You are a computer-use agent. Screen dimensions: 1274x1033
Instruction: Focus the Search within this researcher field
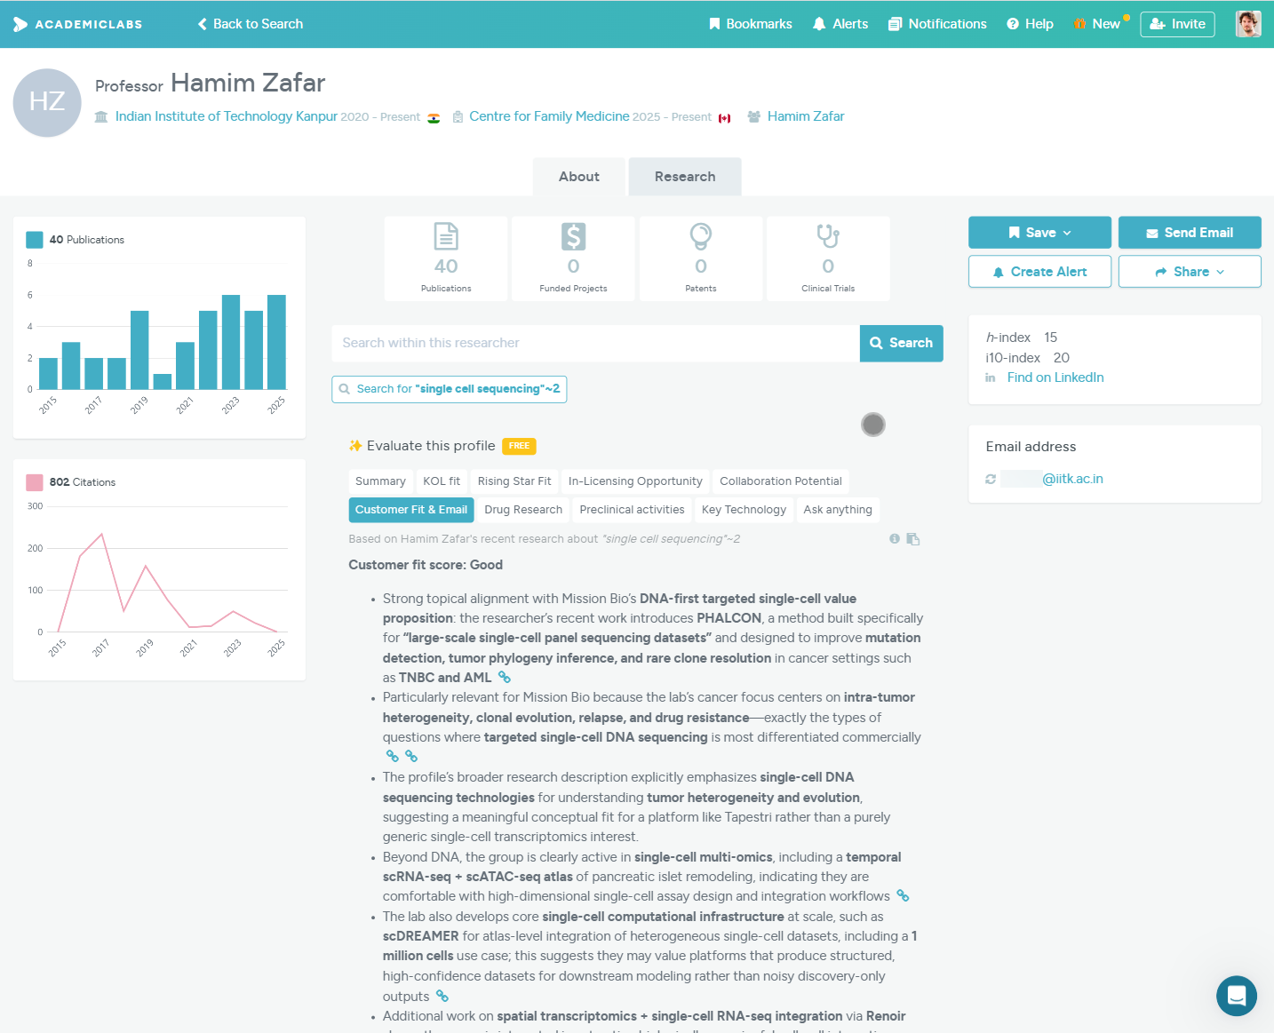595,343
